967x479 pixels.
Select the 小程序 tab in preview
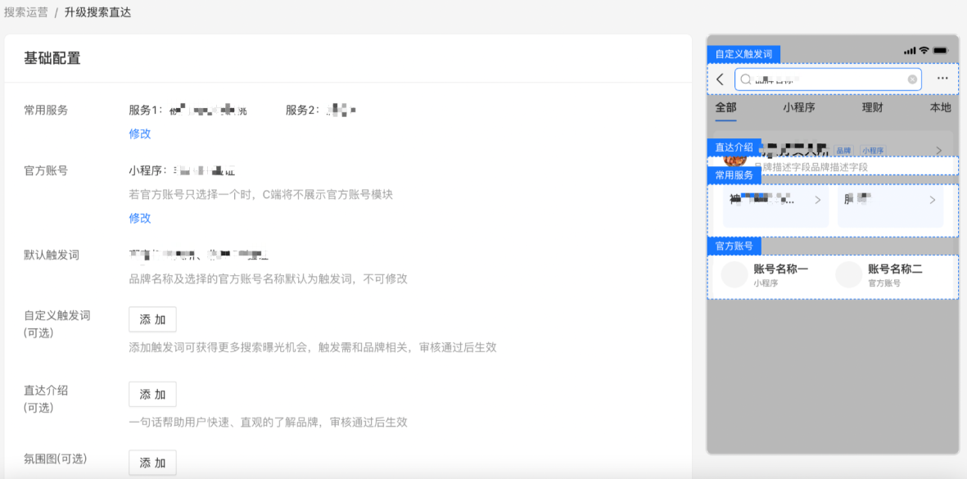(798, 107)
